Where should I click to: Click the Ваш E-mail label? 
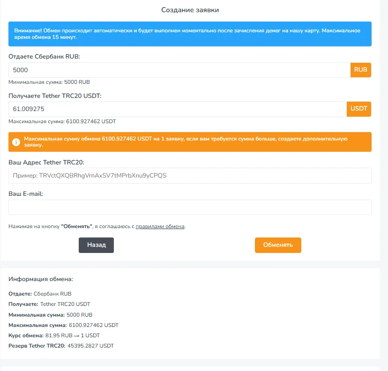pyautogui.click(x=26, y=194)
